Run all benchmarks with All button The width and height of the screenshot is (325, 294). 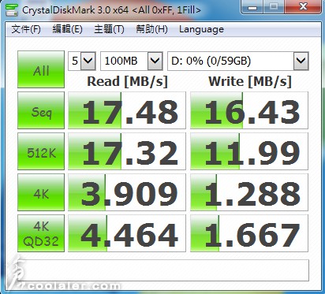click(41, 69)
